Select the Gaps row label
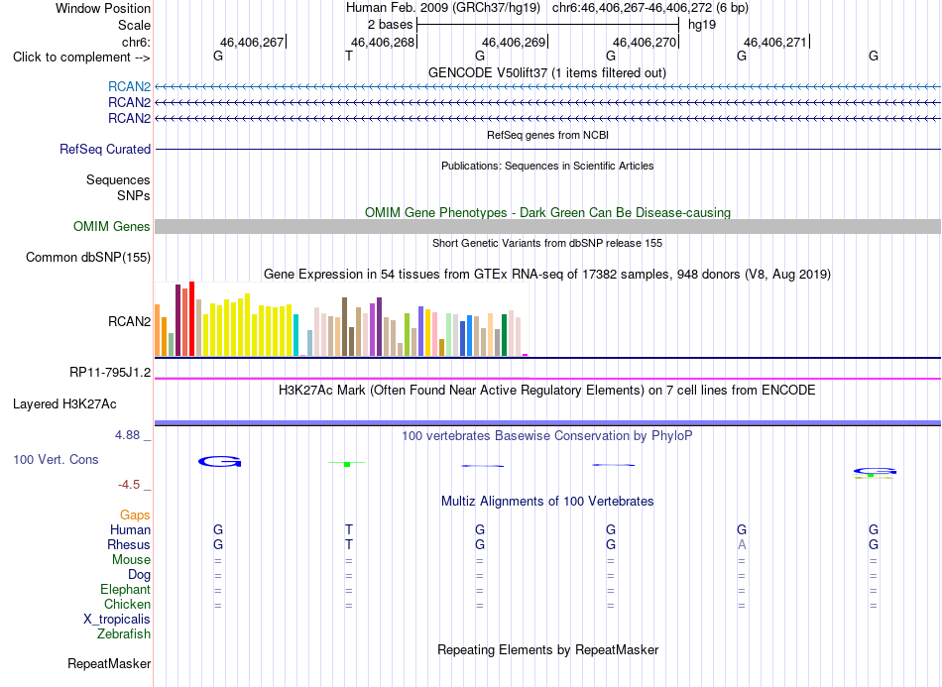The height and width of the screenshot is (687, 942). click(135, 515)
